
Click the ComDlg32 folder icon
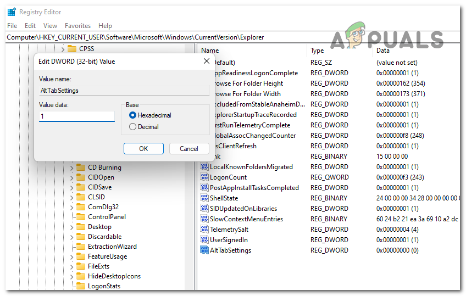81,207
